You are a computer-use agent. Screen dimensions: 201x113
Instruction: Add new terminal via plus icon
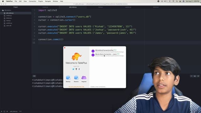pyautogui.click(x=1, y=111)
